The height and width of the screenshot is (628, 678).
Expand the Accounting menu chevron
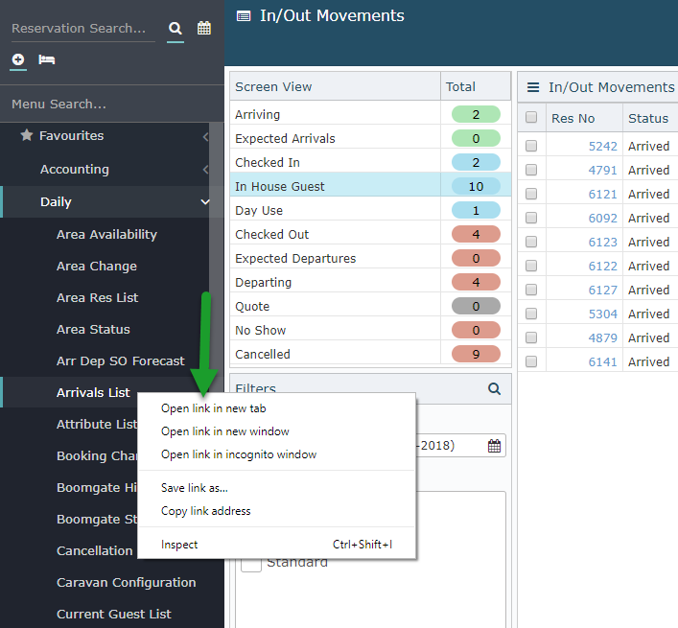pyautogui.click(x=206, y=170)
